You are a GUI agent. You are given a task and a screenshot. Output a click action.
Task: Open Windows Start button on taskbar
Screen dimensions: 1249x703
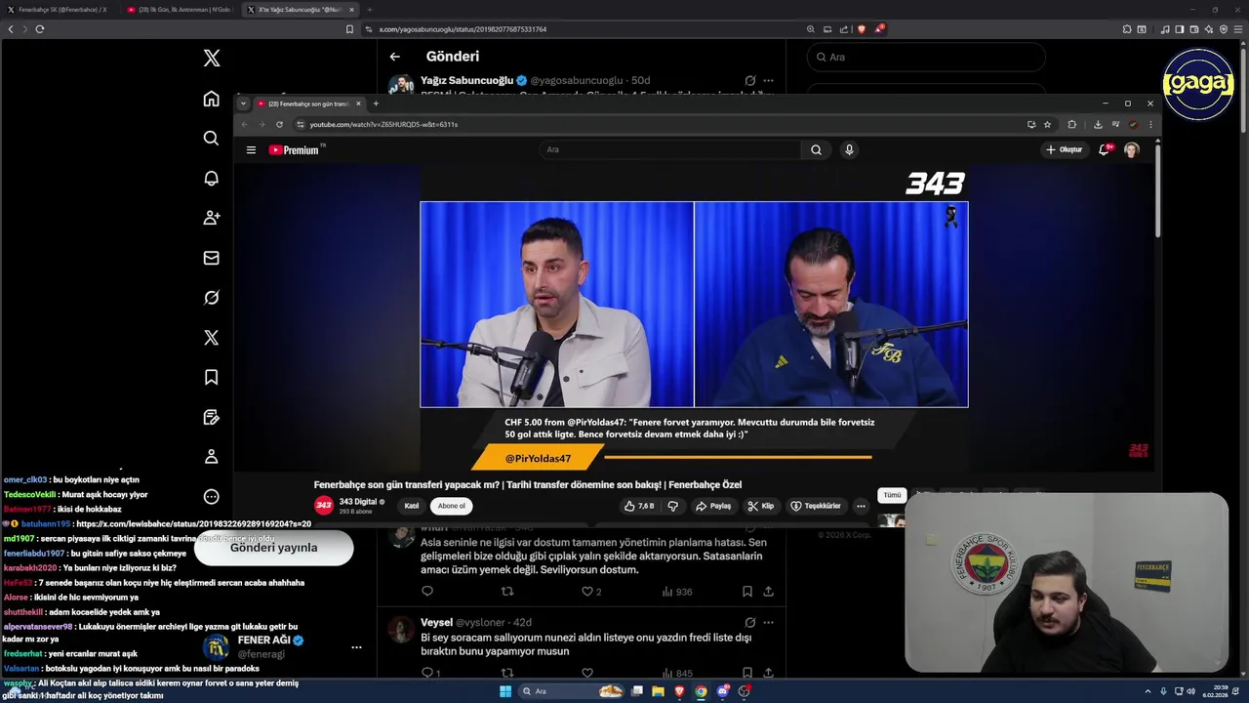click(505, 691)
